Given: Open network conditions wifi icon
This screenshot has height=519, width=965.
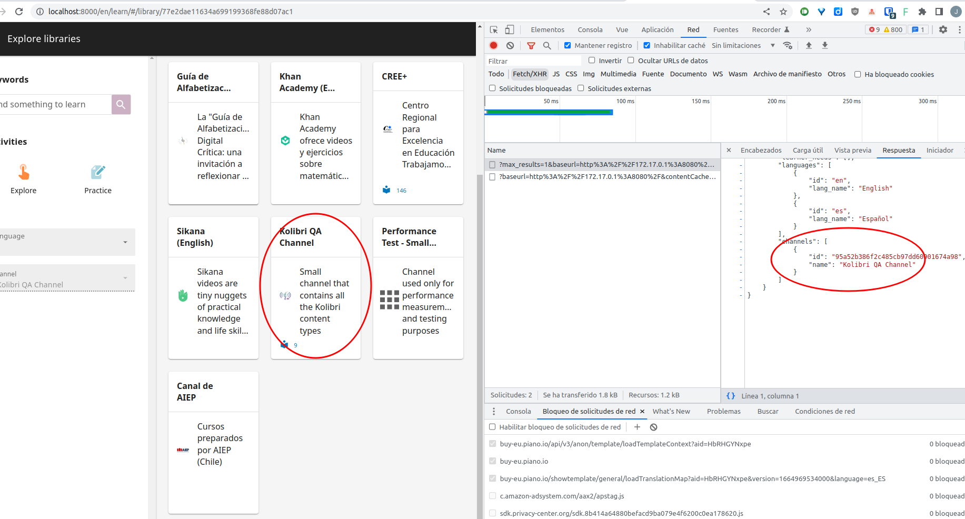Looking at the screenshot, I should 788,46.
